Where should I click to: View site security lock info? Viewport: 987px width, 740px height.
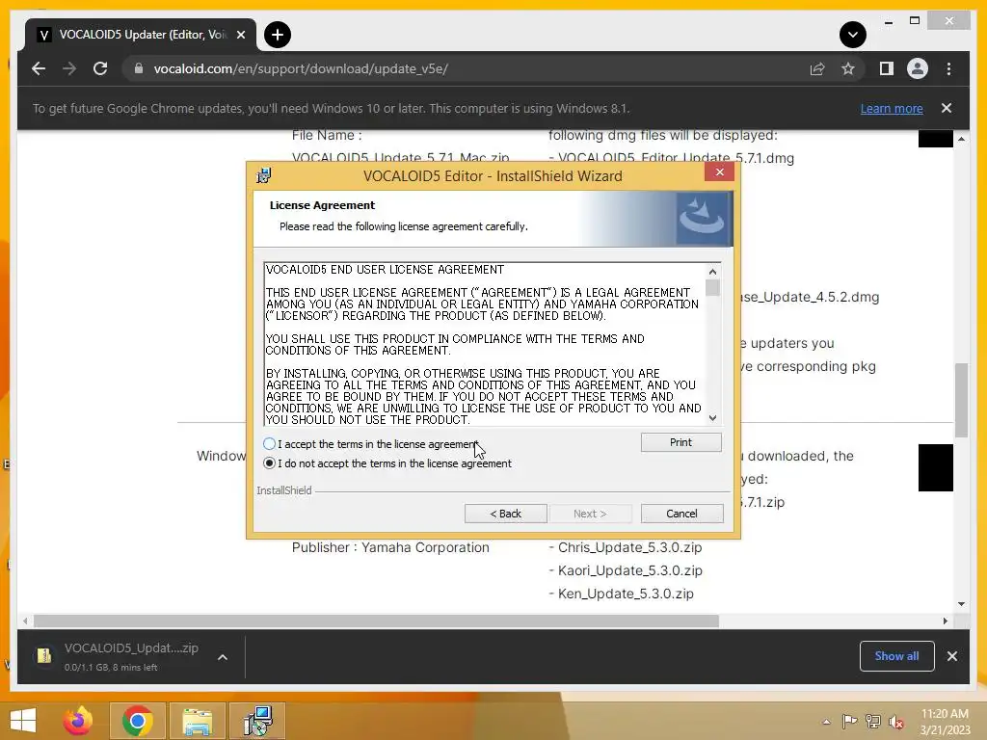click(139, 68)
